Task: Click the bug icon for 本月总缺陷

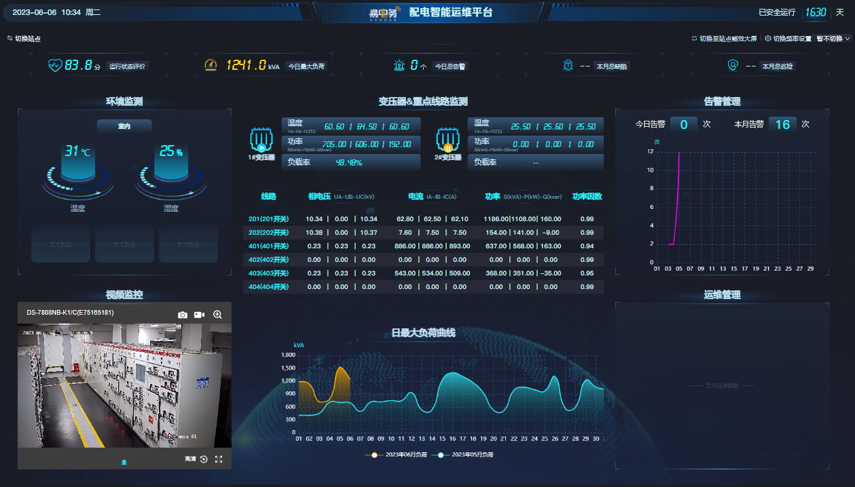Action: pyautogui.click(x=568, y=65)
